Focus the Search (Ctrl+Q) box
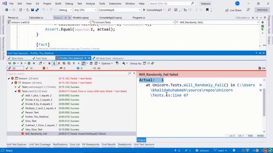 coord(171,3)
